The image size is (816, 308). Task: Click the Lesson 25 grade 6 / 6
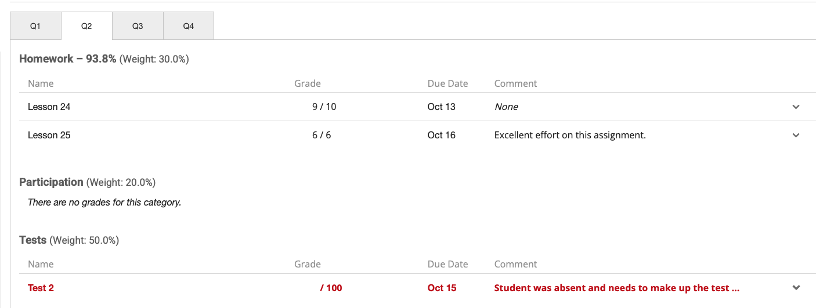(x=322, y=135)
